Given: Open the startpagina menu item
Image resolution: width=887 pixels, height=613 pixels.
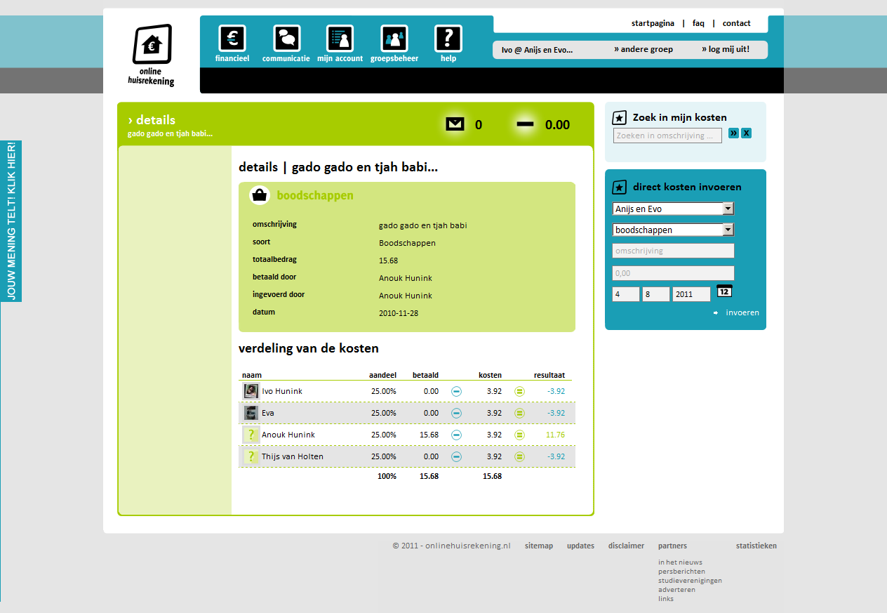Looking at the screenshot, I should [653, 23].
